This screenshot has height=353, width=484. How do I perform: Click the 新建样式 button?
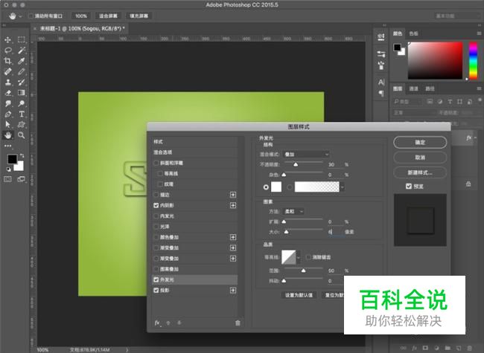(420, 172)
